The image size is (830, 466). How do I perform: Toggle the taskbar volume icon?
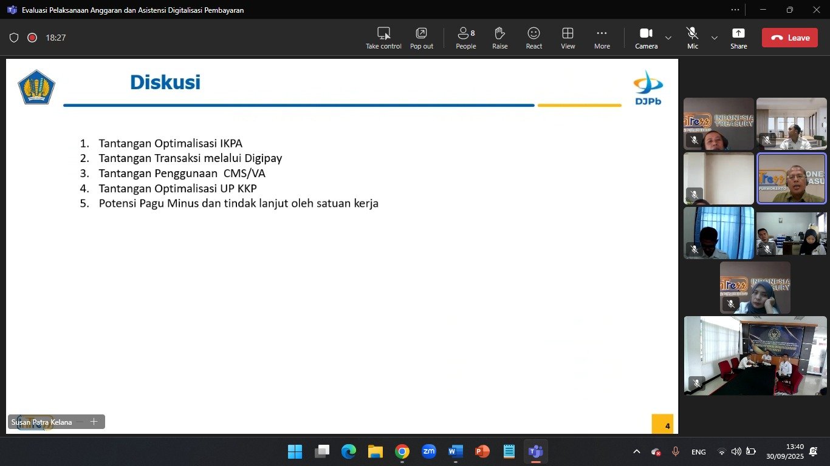736,451
